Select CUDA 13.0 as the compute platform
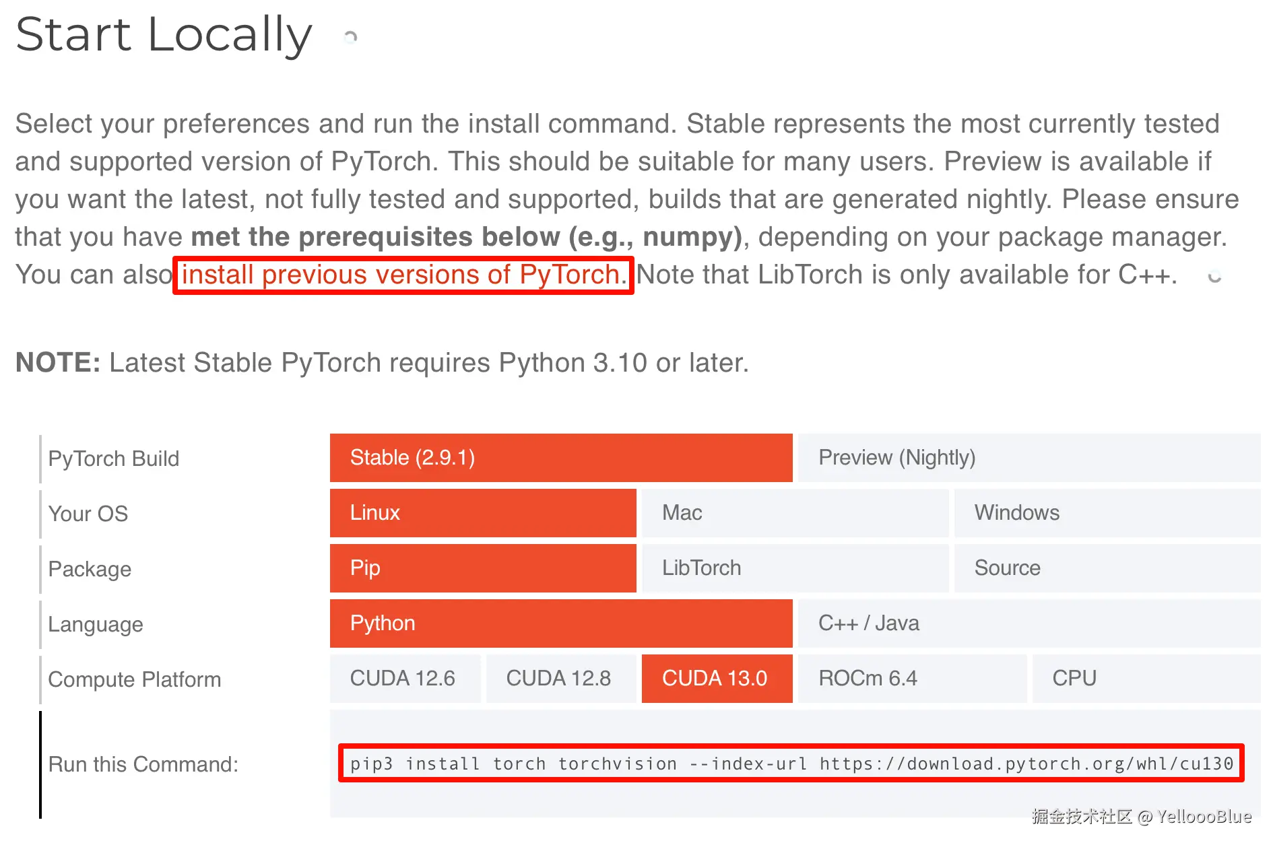The image size is (1273, 847). point(717,679)
